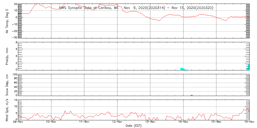
Task: Select the 09-Nov date tick label
Action: point(18,122)
